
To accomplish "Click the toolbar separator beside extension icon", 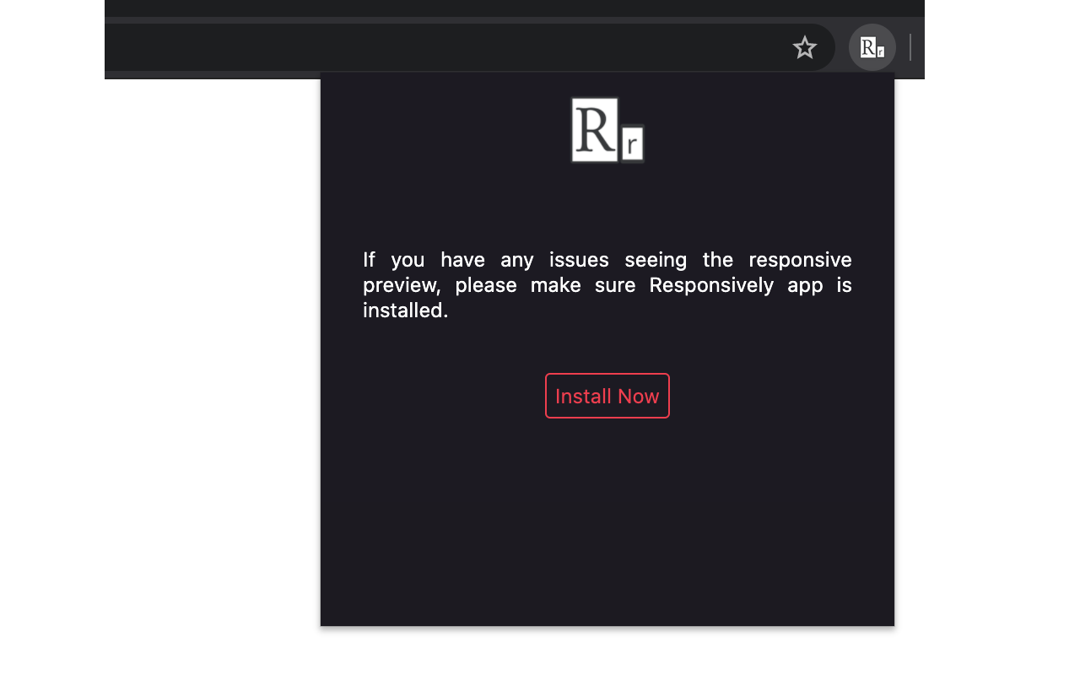I will pos(910,47).
